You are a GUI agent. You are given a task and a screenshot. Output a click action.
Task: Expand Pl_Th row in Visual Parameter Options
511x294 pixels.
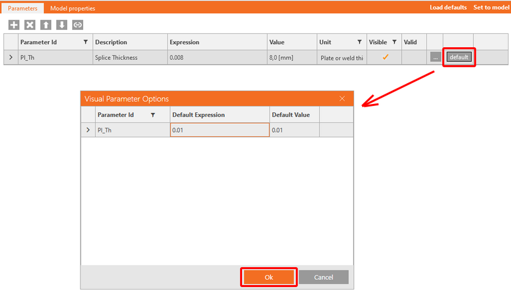point(88,130)
